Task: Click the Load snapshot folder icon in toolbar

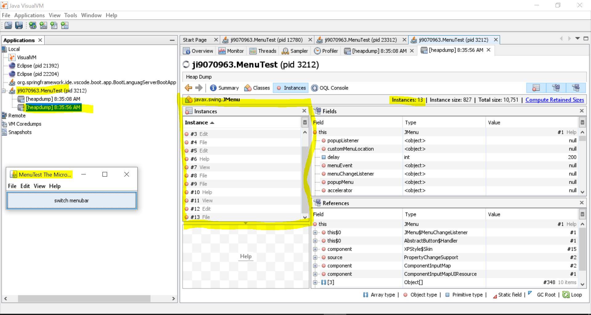Action: tap(8, 26)
